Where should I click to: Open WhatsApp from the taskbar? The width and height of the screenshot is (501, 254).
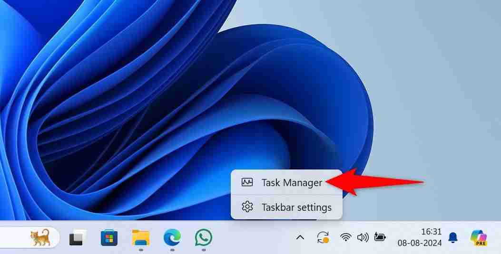click(204, 237)
